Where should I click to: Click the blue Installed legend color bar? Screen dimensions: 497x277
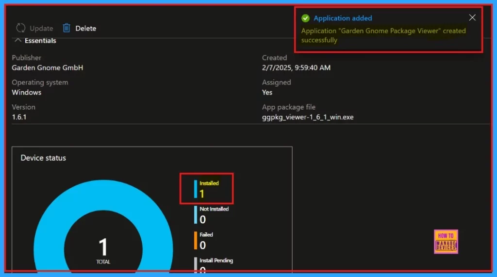(x=196, y=189)
